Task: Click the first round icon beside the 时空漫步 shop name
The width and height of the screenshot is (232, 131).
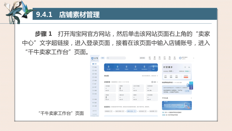Action: pyautogui.click(x=185, y=67)
